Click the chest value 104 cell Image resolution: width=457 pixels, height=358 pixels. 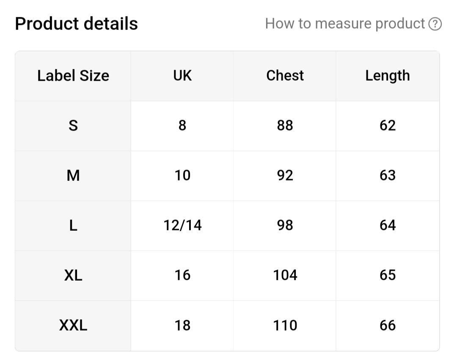click(x=285, y=276)
